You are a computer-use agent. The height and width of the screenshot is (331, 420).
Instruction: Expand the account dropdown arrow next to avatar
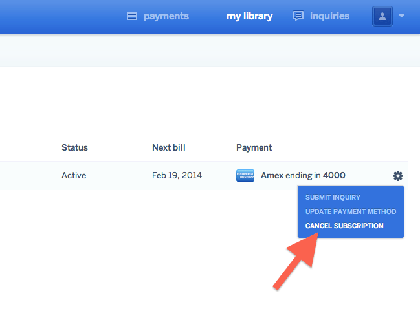(x=401, y=17)
